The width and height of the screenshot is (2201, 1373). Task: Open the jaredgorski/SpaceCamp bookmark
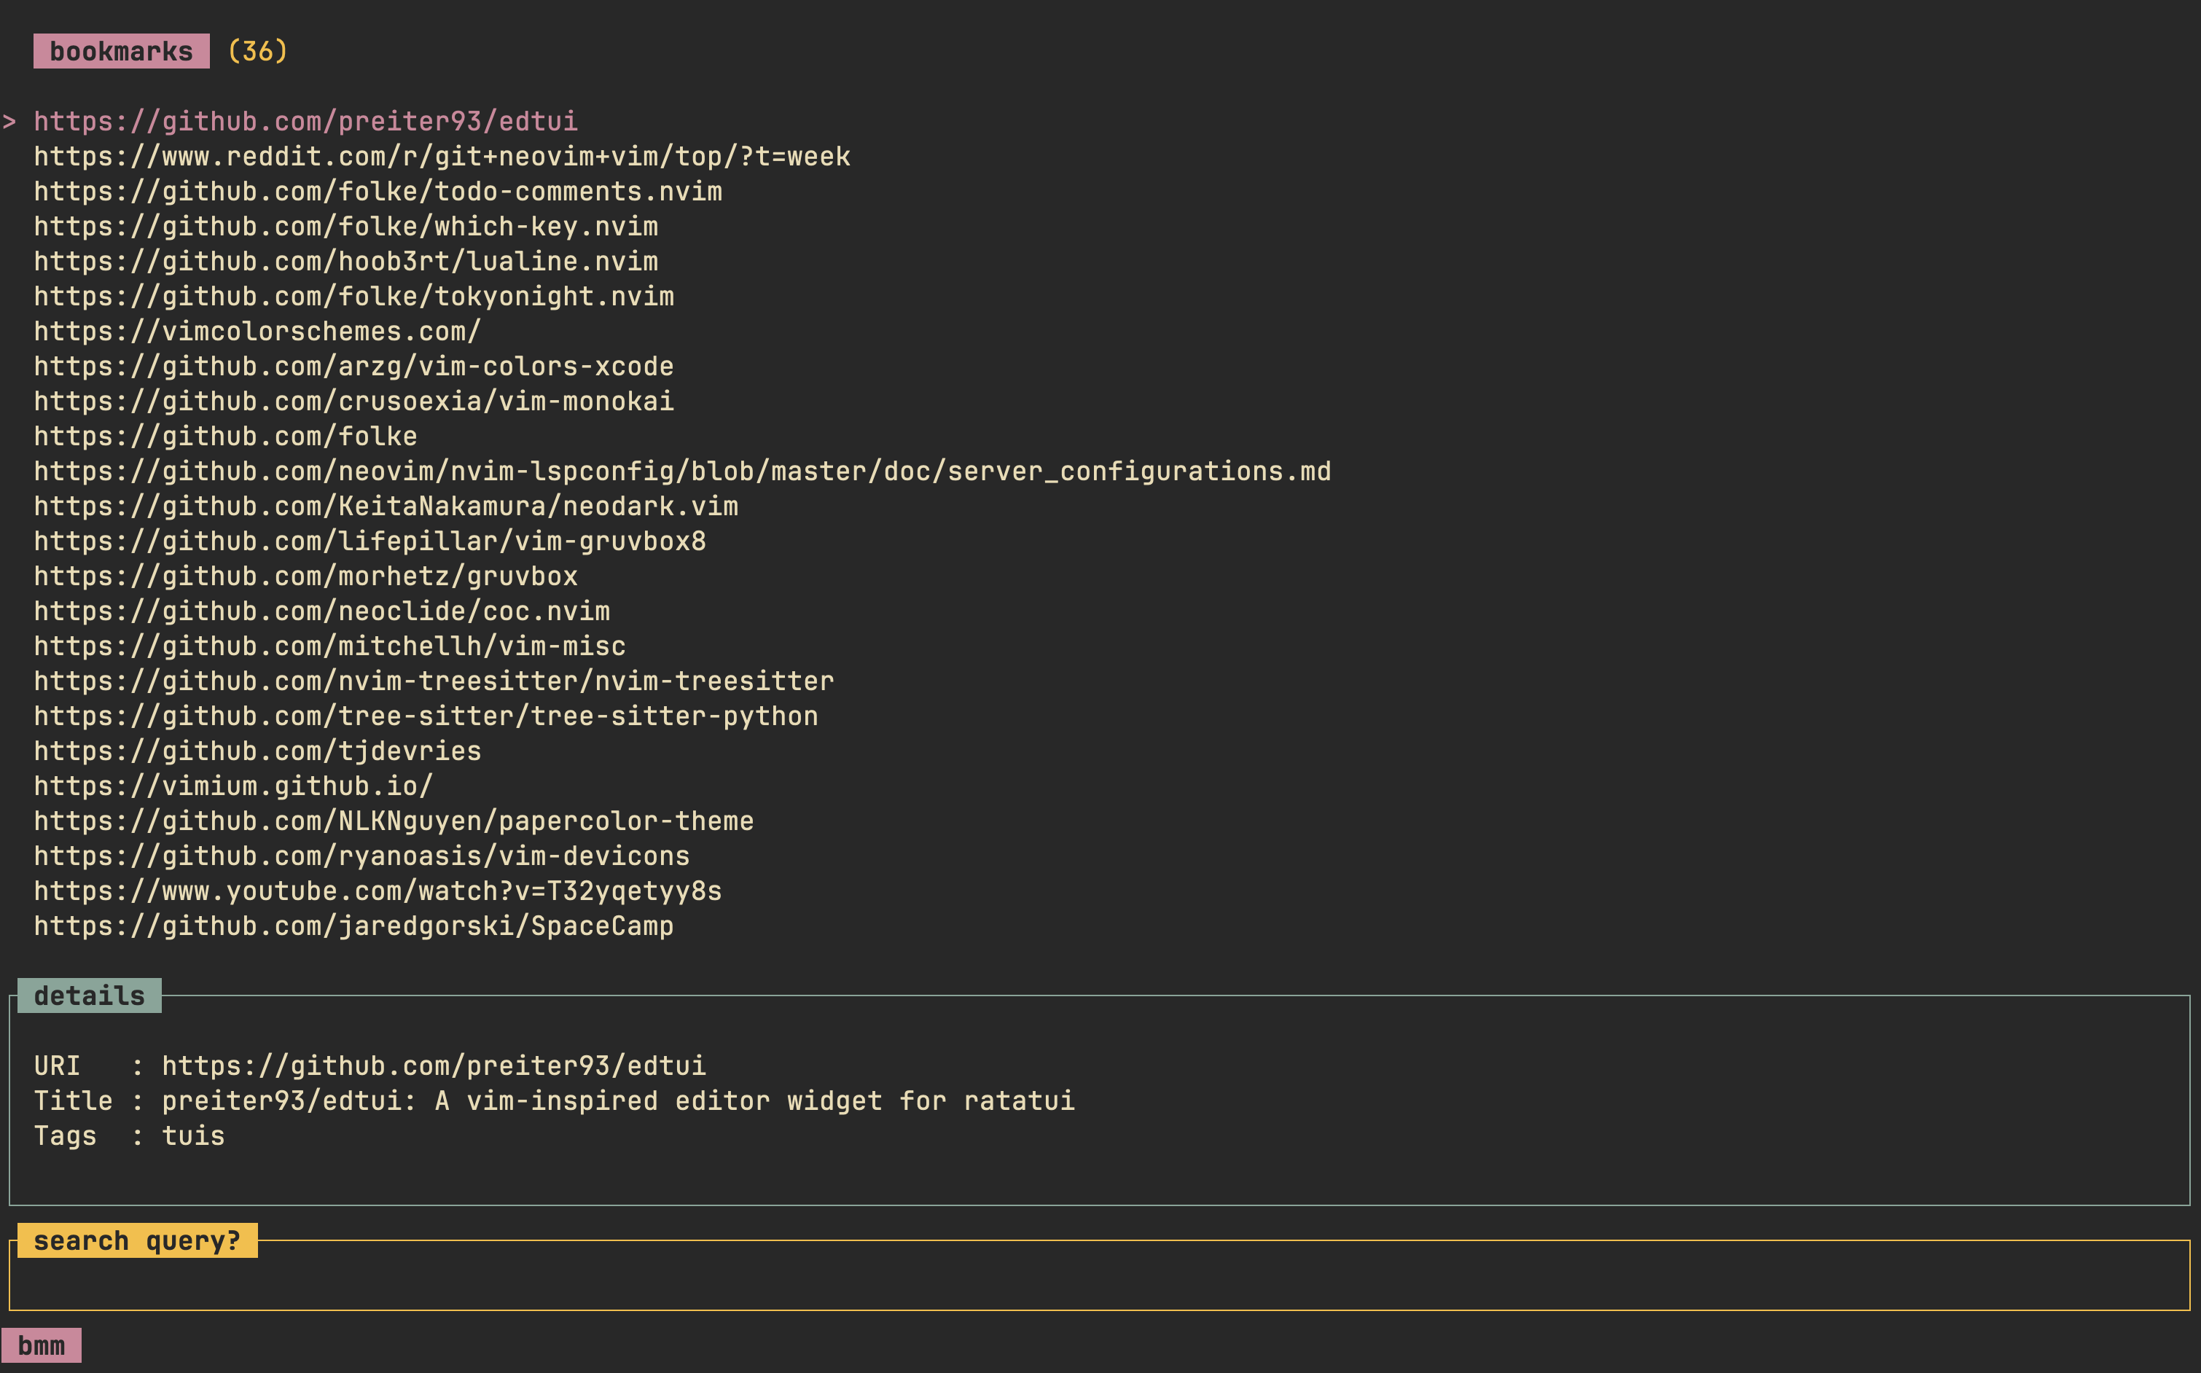[353, 926]
